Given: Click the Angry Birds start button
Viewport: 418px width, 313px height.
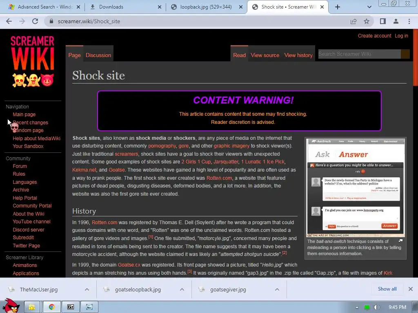Looking at the screenshot, I should tap(11, 306).
